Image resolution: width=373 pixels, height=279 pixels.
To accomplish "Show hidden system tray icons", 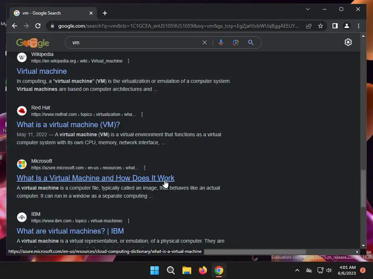I will point(297,270).
